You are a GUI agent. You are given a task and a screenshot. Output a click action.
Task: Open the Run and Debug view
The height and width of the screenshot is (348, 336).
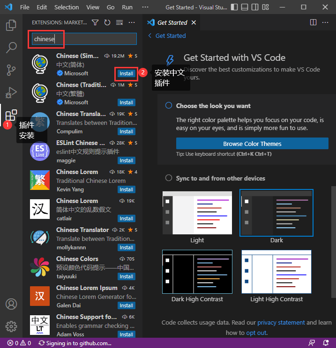(11, 93)
